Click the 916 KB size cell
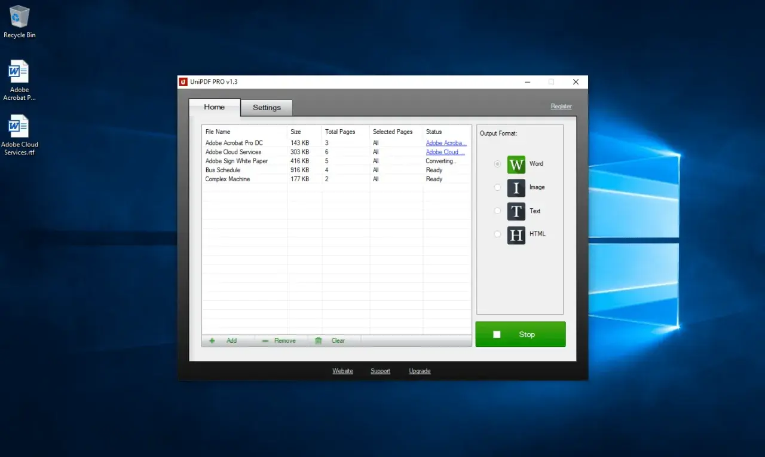The width and height of the screenshot is (765, 457). click(x=300, y=170)
